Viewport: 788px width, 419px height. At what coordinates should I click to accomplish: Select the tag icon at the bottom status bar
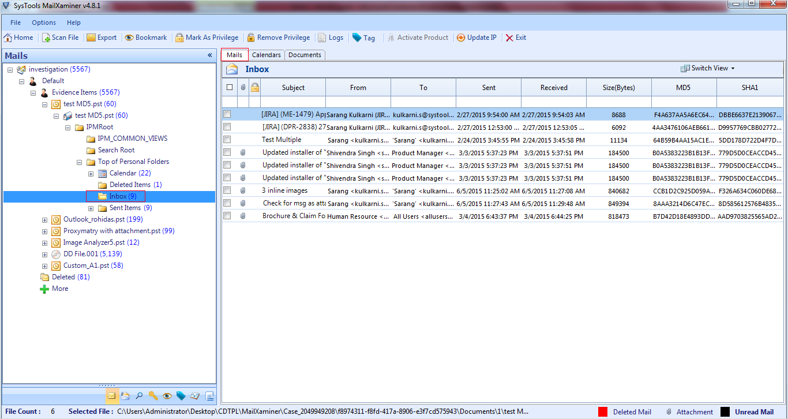tap(181, 396)
